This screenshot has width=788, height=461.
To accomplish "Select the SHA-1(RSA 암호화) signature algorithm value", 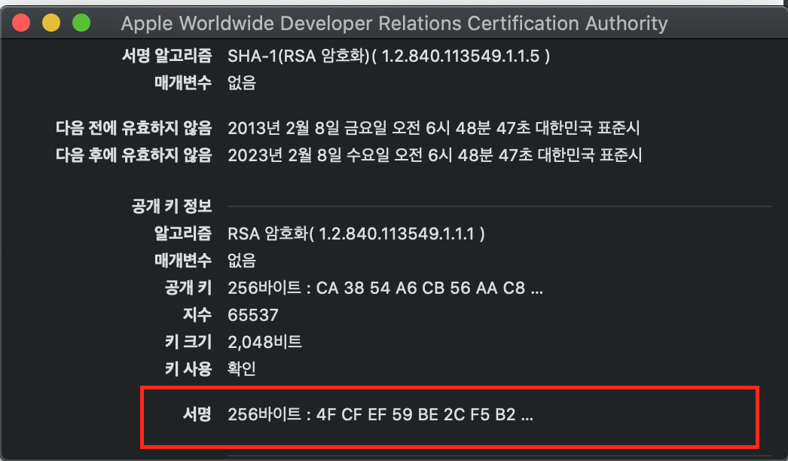I will point(389,56).
